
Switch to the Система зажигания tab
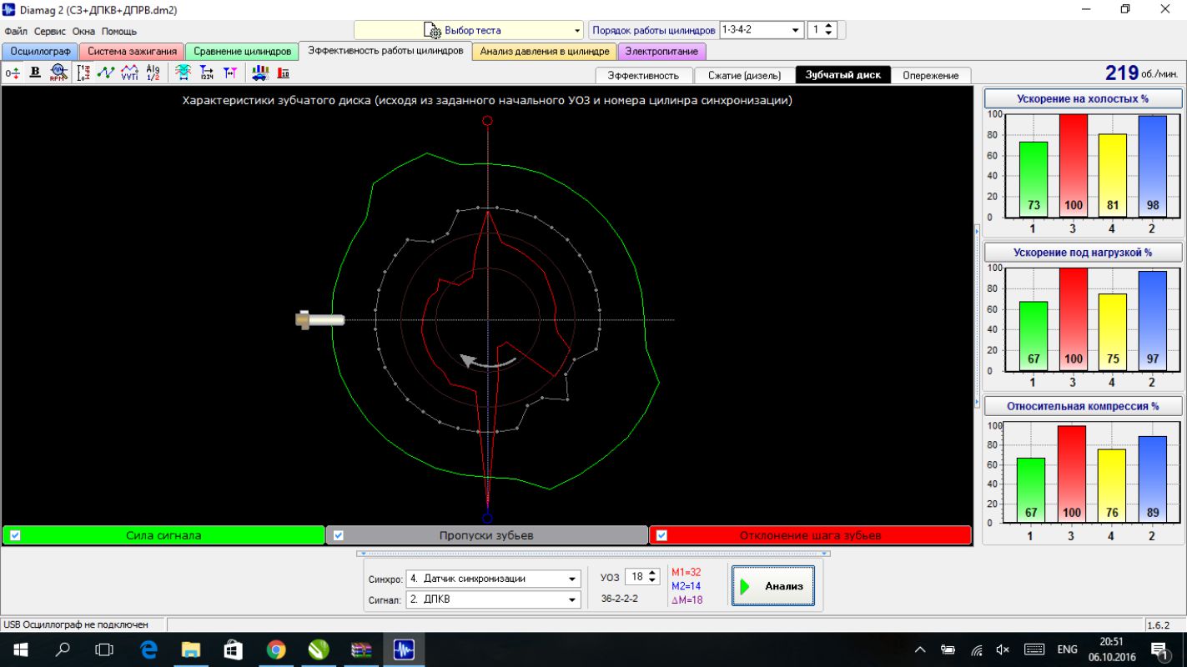pos(132,52)
